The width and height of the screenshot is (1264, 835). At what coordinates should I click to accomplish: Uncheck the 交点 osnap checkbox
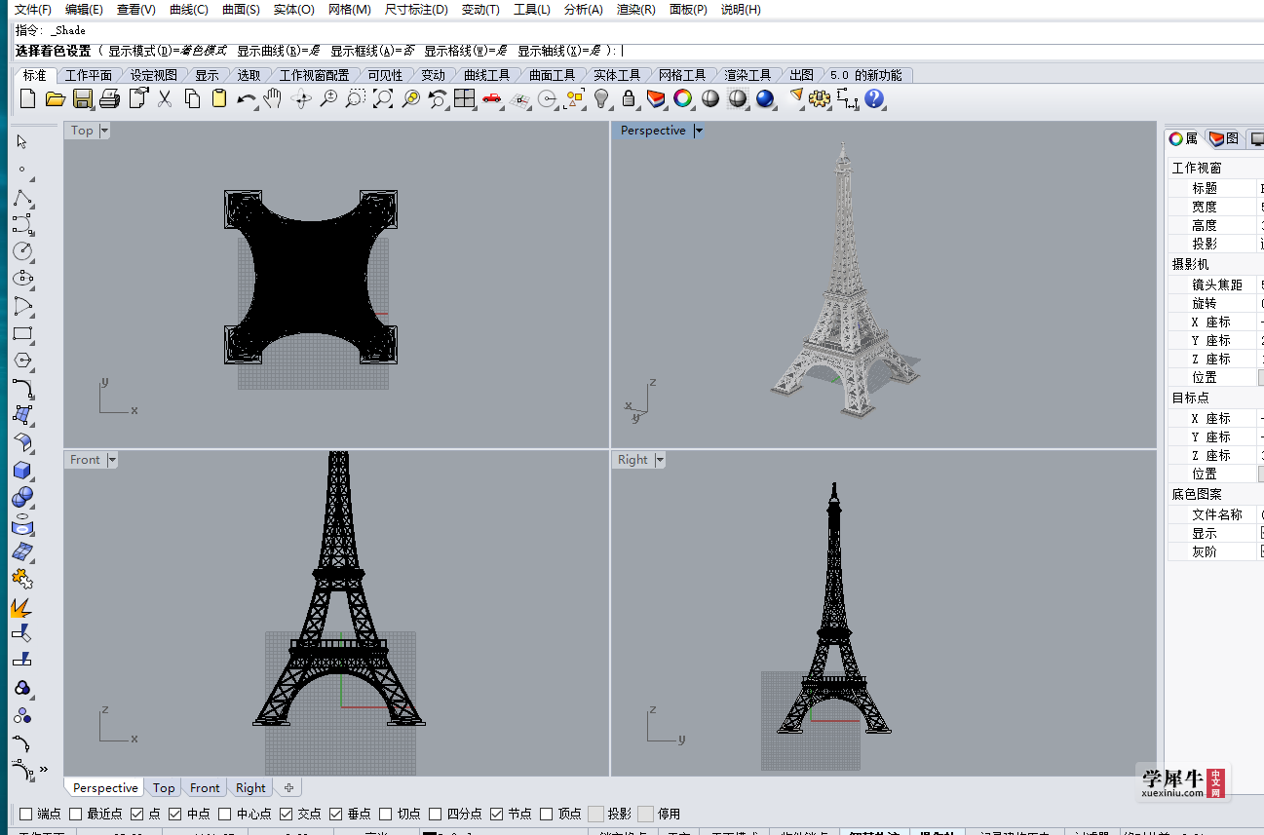287,814
